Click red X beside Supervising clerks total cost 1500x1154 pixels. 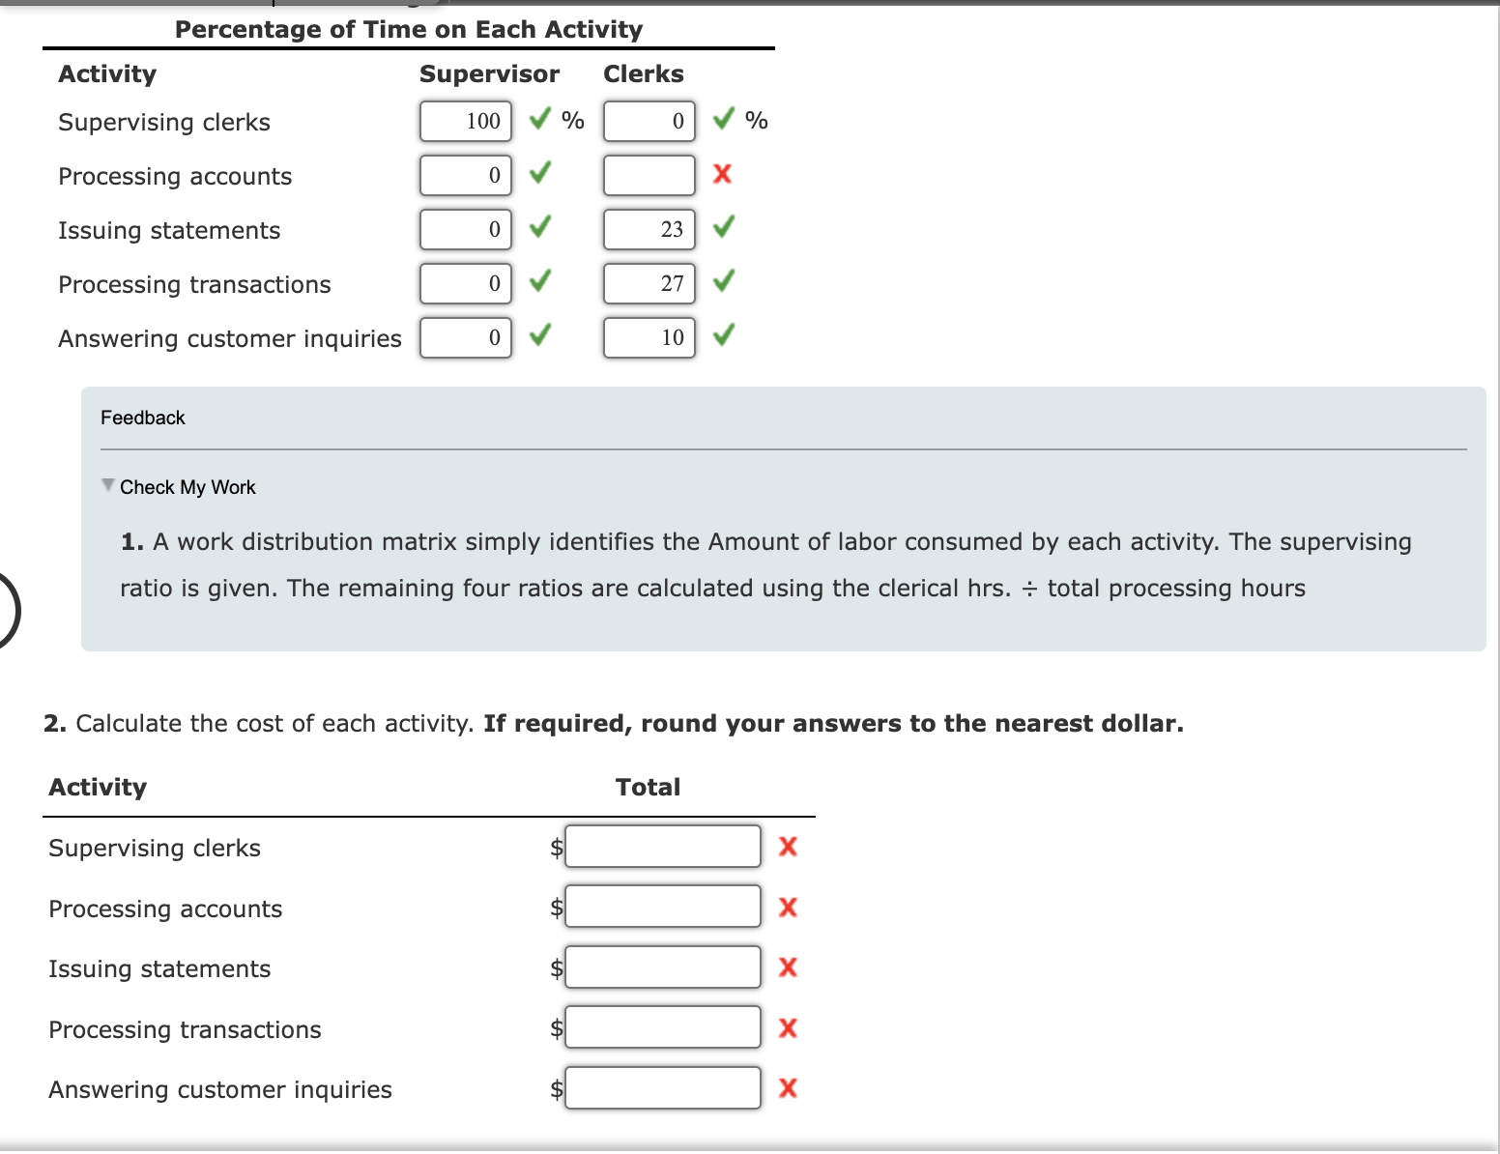[x=788, y=847]
